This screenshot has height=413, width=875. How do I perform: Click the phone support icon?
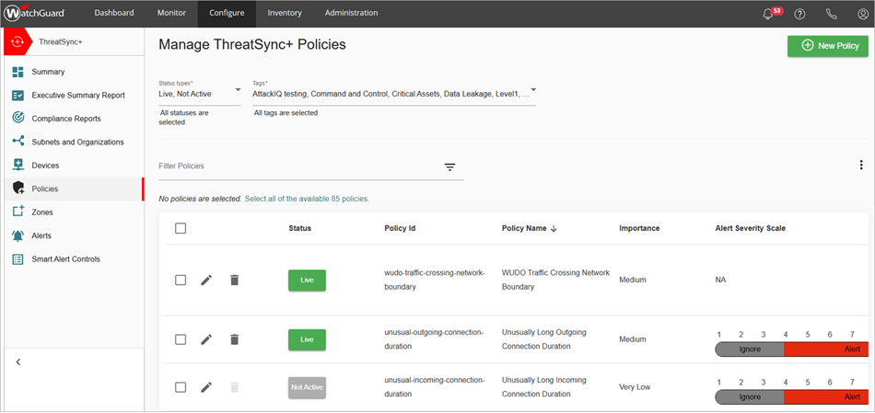pyautogui.click(x=832, y=14)
